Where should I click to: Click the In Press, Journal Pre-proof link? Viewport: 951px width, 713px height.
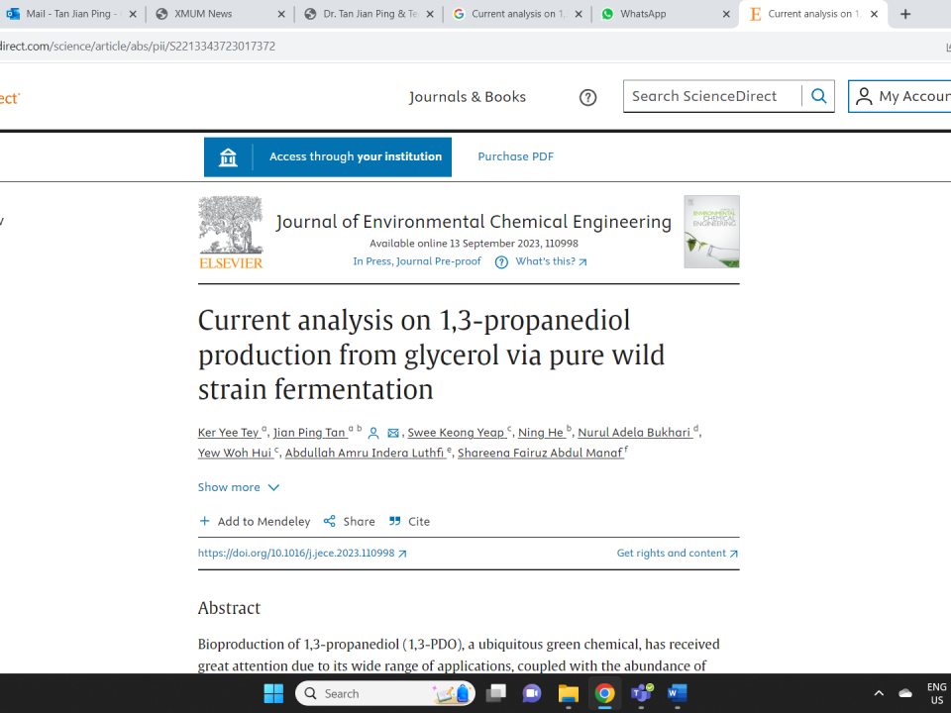(x=417, y=261)
